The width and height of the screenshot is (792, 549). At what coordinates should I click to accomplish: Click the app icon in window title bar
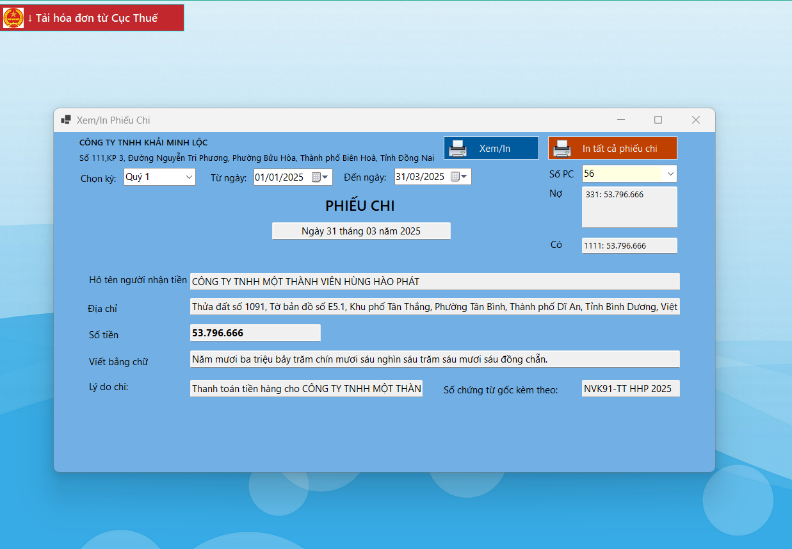click(x=65, y=120)
